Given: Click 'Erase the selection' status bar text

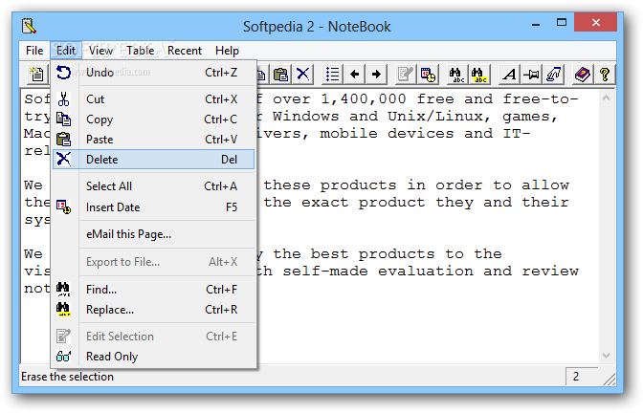Looking at the screenshot, I should (67, 377).
